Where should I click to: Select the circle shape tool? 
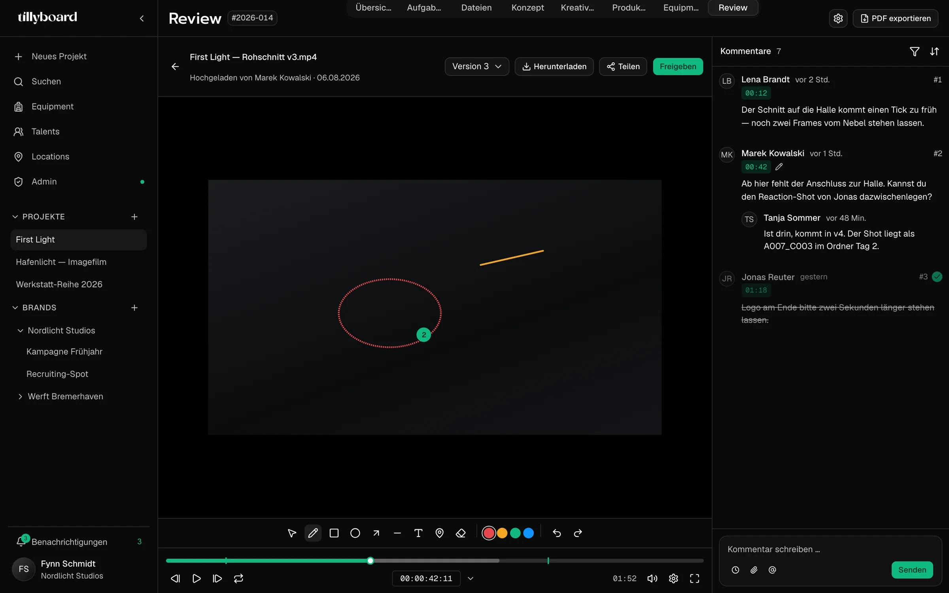pos(355,533)
